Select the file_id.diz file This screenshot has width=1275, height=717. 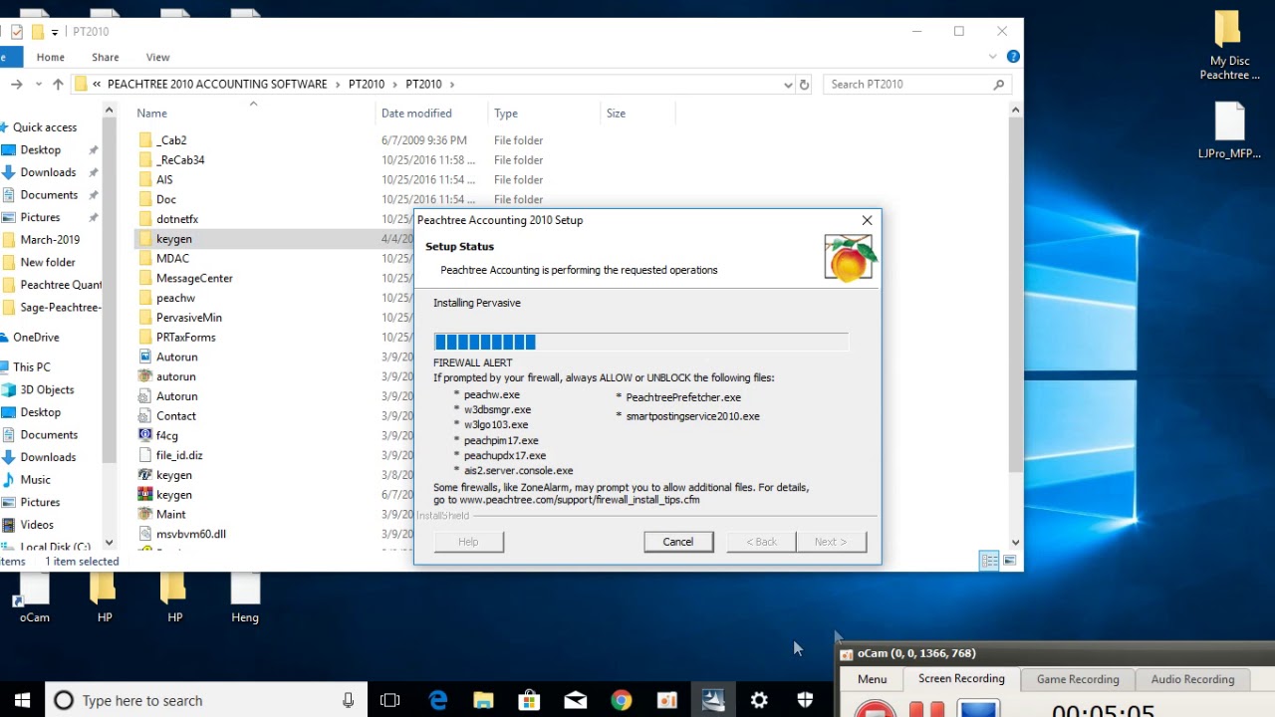point(179,455)
